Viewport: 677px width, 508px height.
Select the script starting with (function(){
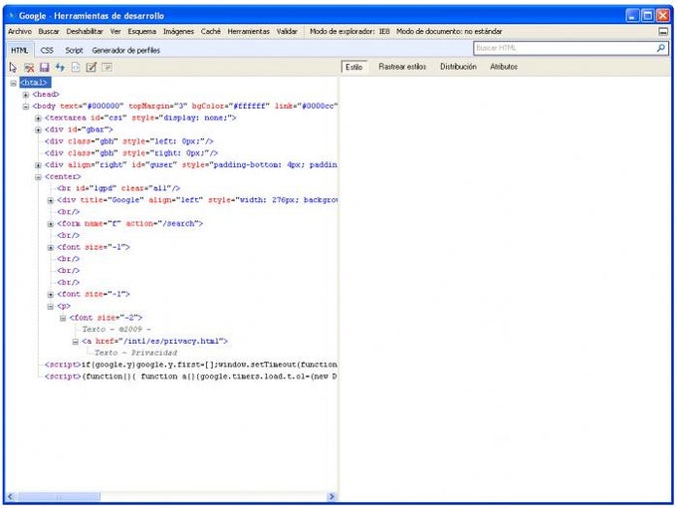click(x=191, y=377)
